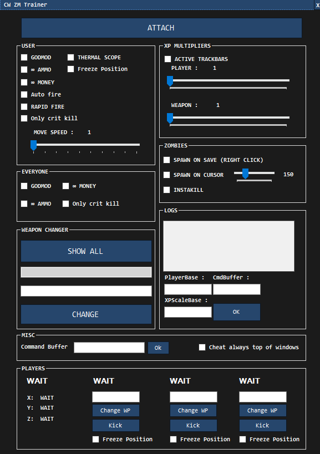Screen dimensions: 320x454
Task: Enable INSTAKILL checkbox
Action: (166, 190)
